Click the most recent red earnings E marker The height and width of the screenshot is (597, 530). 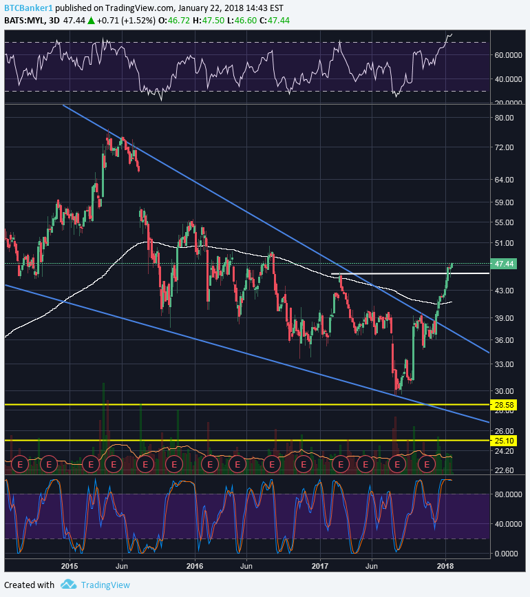pos(427,465)
